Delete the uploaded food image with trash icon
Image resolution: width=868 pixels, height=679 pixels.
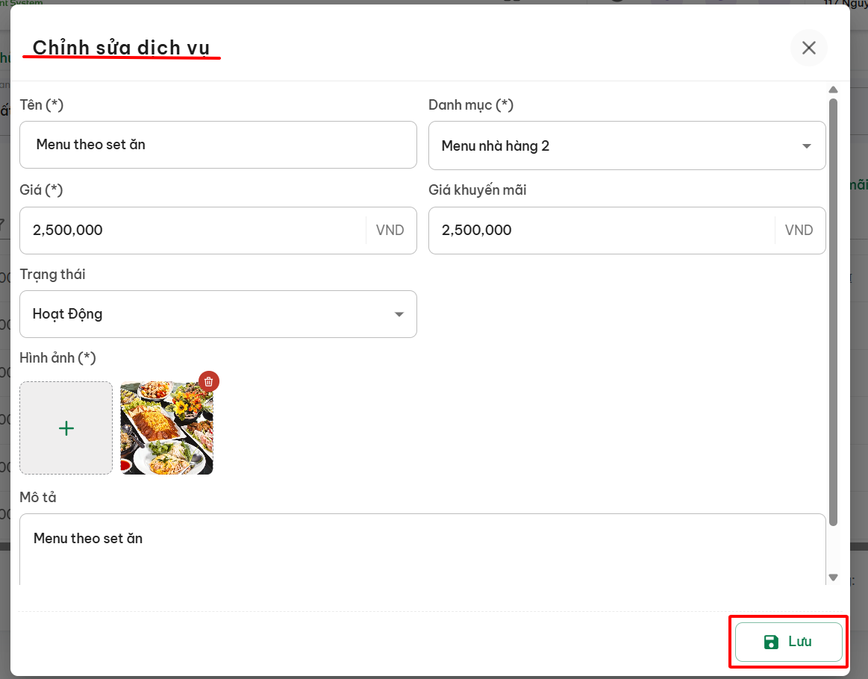pos(209,382)
